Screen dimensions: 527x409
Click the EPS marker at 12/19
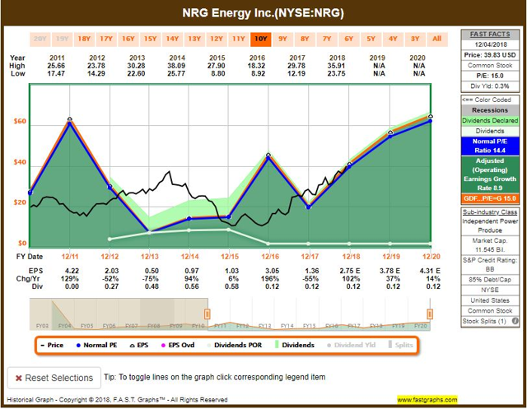[x=390, y=132]
